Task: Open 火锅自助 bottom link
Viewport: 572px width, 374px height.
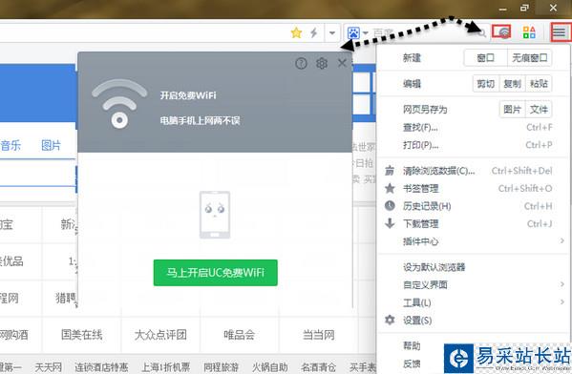Action: pos(270,366)
